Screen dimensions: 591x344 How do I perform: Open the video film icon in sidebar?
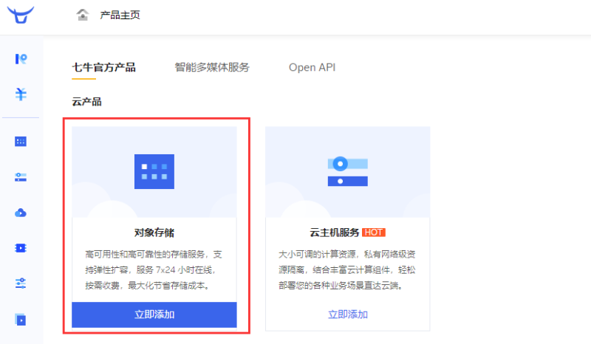tap(21, 248)
